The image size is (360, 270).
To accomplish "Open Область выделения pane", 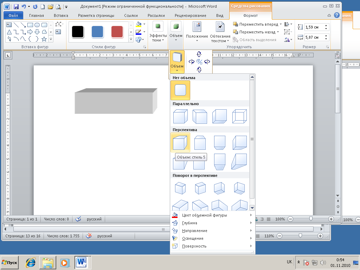I will (255, 40).
